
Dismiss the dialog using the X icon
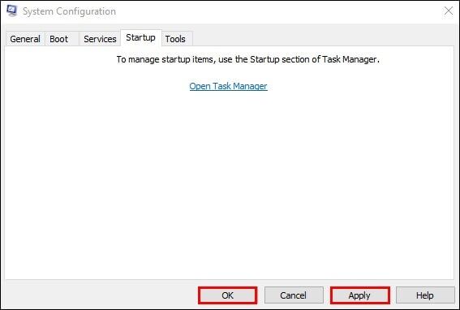tap(449, 11)
